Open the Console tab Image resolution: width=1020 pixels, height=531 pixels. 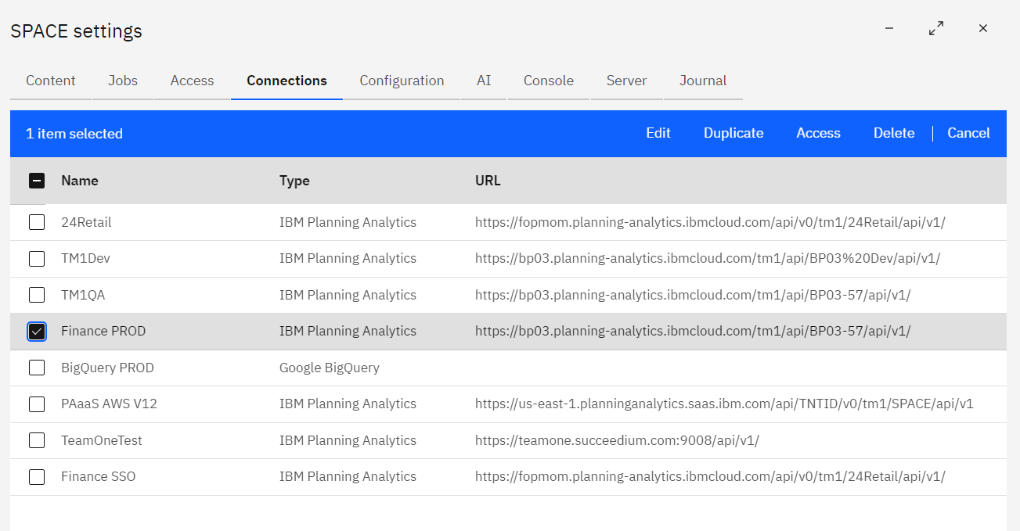click(549, 81)
